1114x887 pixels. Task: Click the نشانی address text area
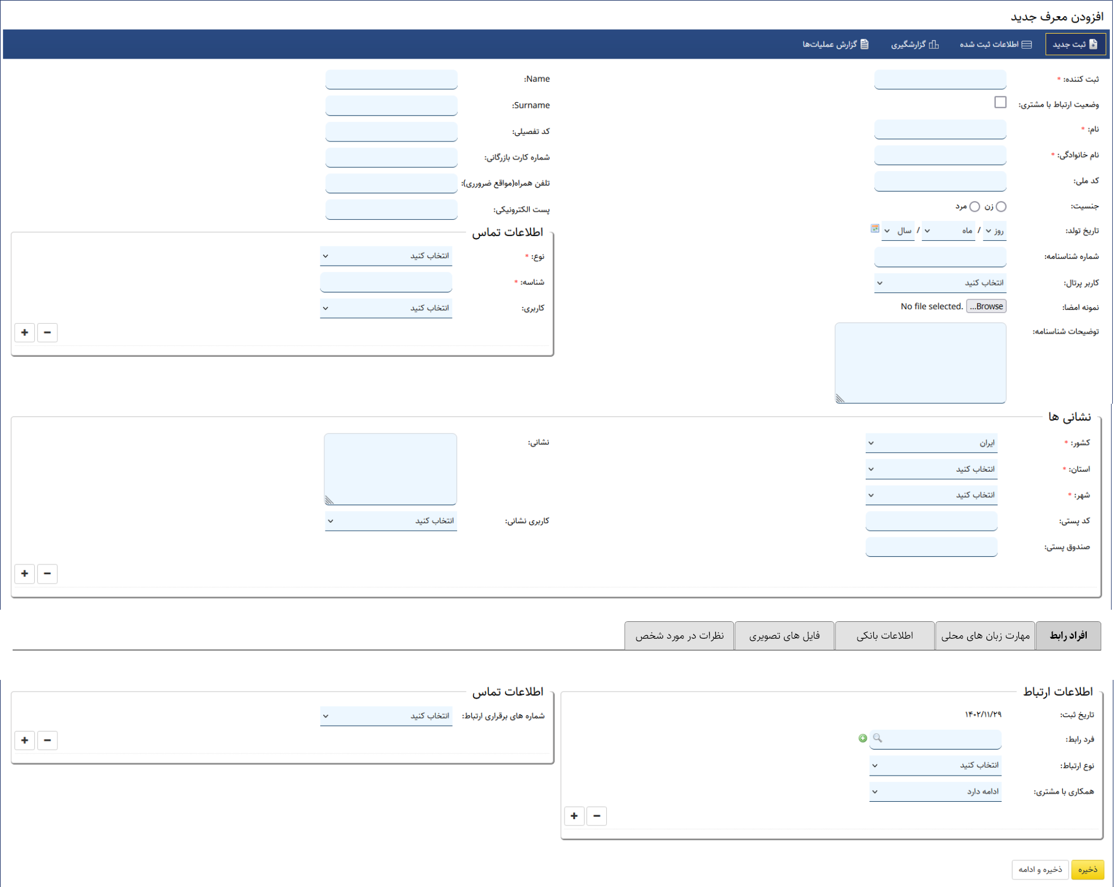pos(390,469)
